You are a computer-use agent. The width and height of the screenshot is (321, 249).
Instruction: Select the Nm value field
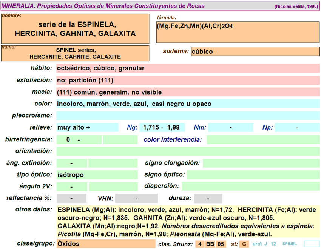coord(230,128)
